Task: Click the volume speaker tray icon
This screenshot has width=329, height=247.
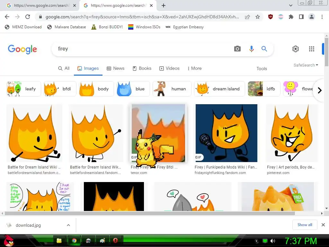Action: (x=273, y=241)
